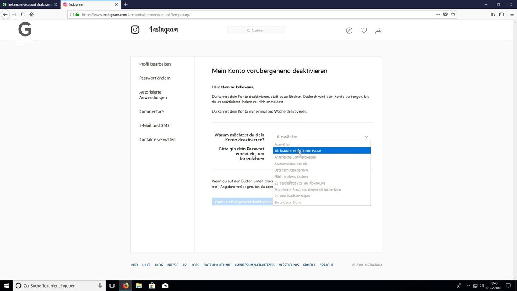Click the Firefox home icon
517x291 pixels.
pos(31,14)
